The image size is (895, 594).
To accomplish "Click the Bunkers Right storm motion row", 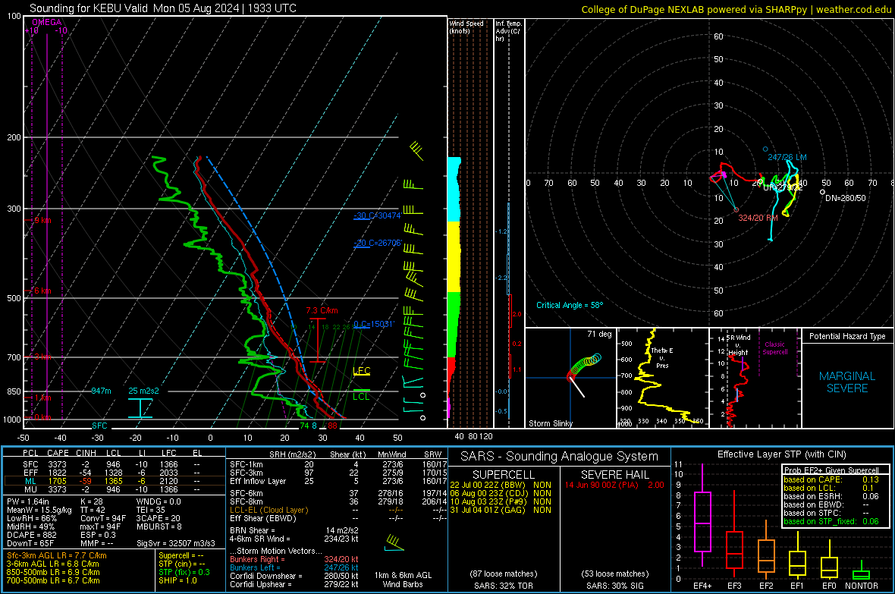I will click(x=294, y=559).
